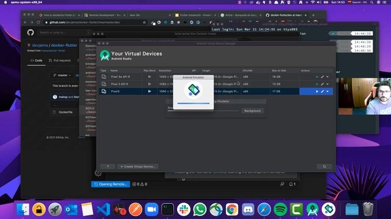Open VS Code settings gear
Screen dimensions: 391x219
point(98,173)
